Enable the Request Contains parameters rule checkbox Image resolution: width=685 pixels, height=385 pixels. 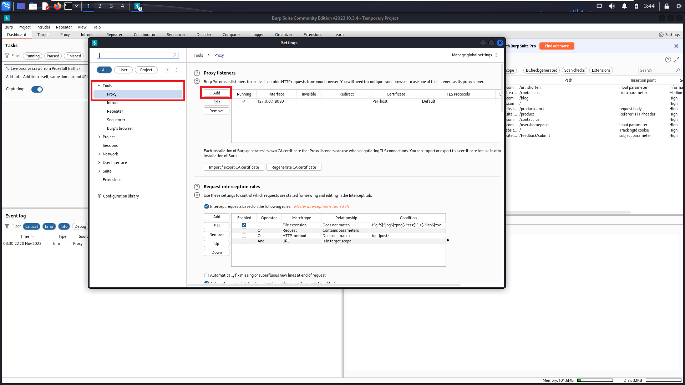click(x=244, y=230)
